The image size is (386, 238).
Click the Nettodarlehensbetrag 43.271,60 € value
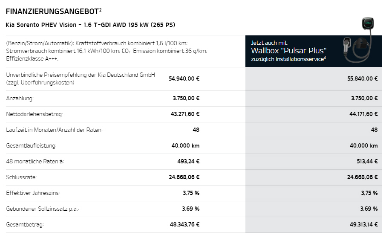click(x=185, y=114)
